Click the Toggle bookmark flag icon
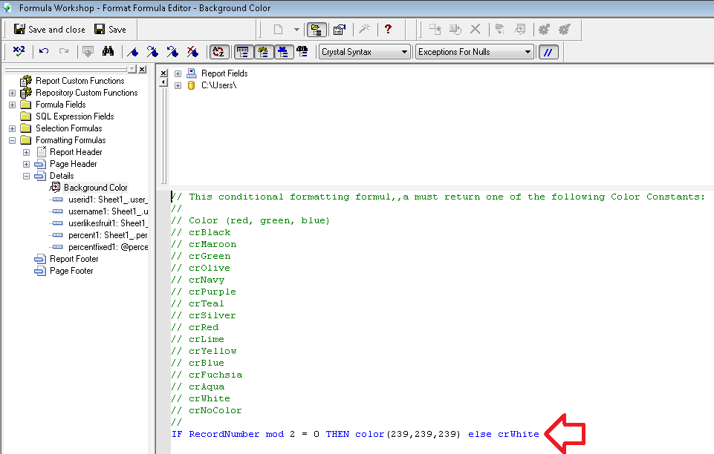Screen dimensions: 714x454 pyautogui.click(x=132, y=52)
